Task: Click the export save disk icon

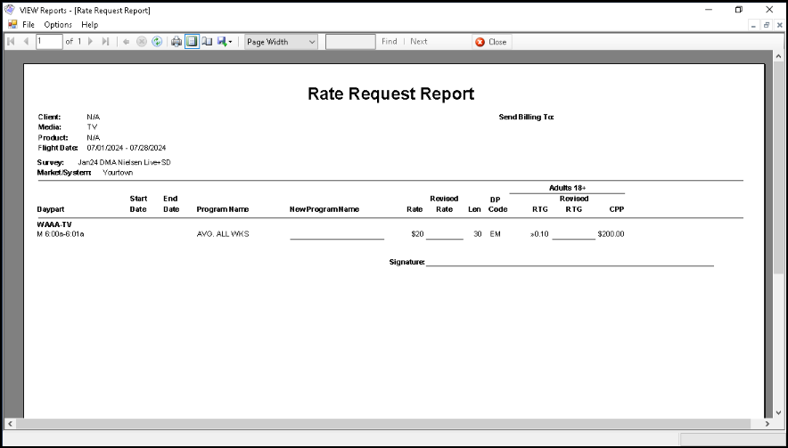Action: click(x=222, y=42)
